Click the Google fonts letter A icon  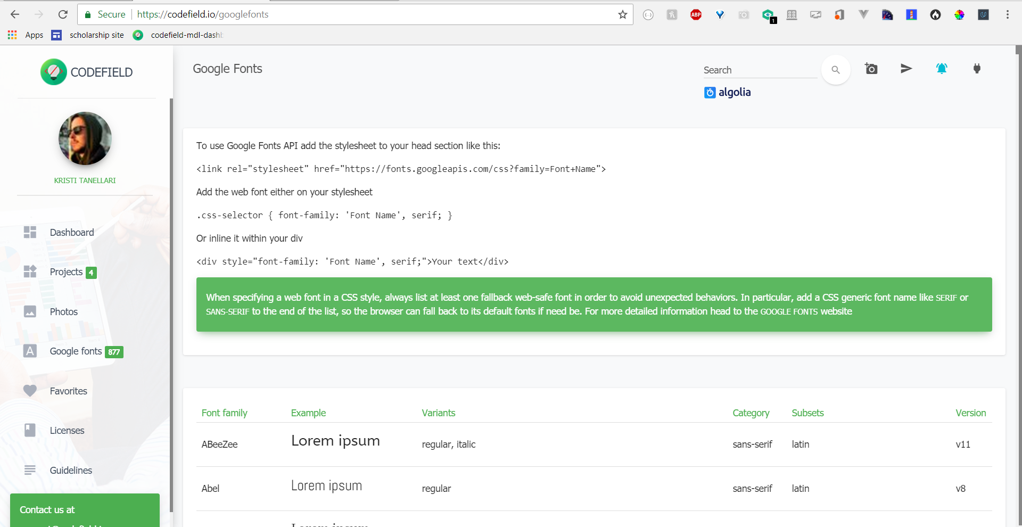tap(30, 351)
